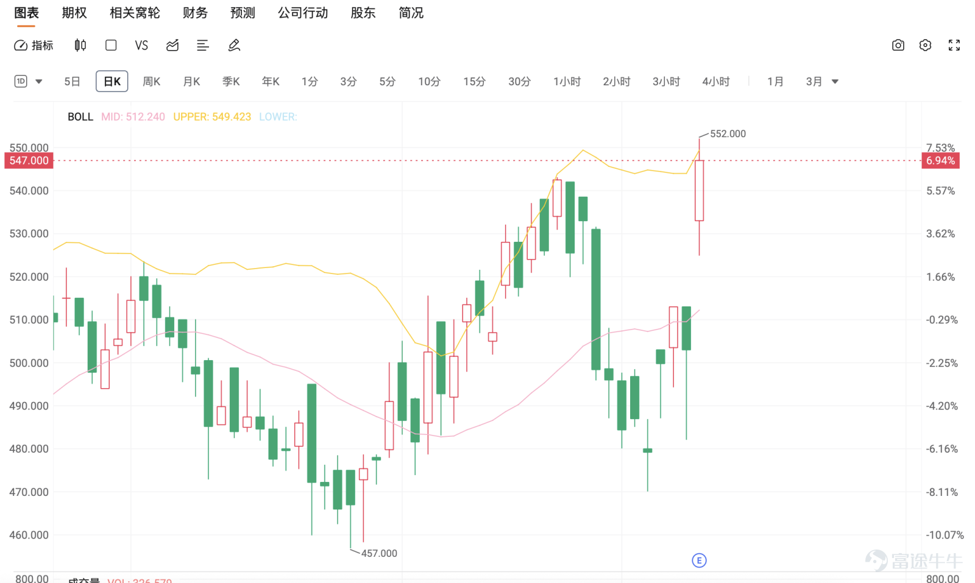
Task: Select the 2小时 interval
Action: [617, 82]
